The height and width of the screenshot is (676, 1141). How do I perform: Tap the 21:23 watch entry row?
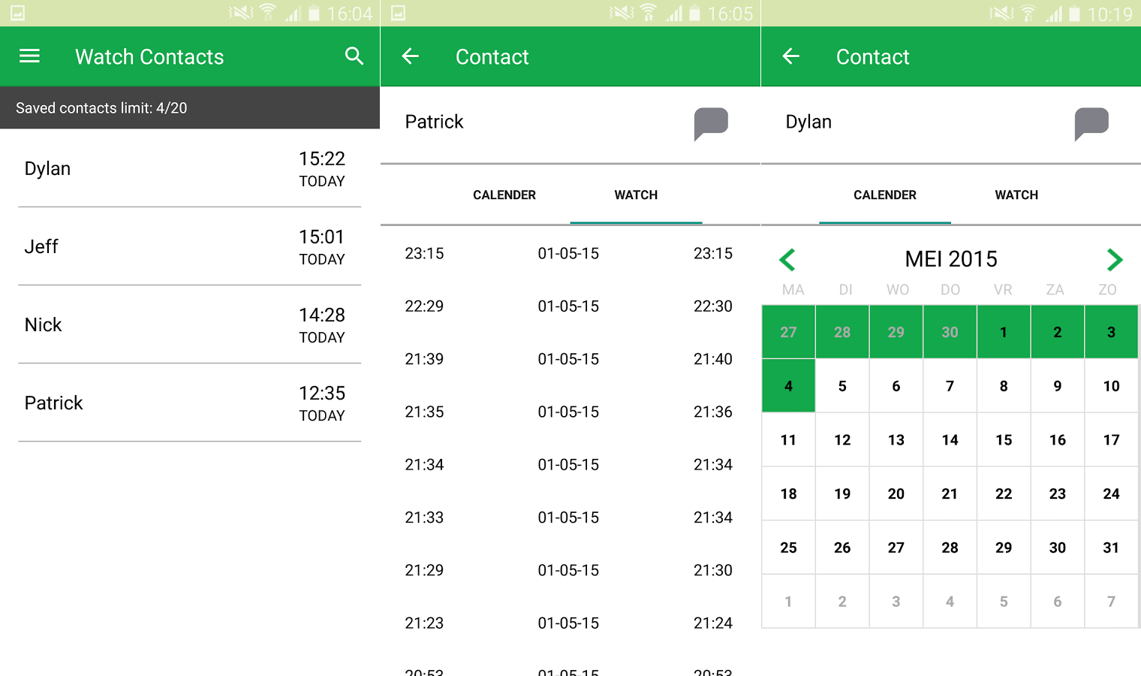(x=570, y=623)
